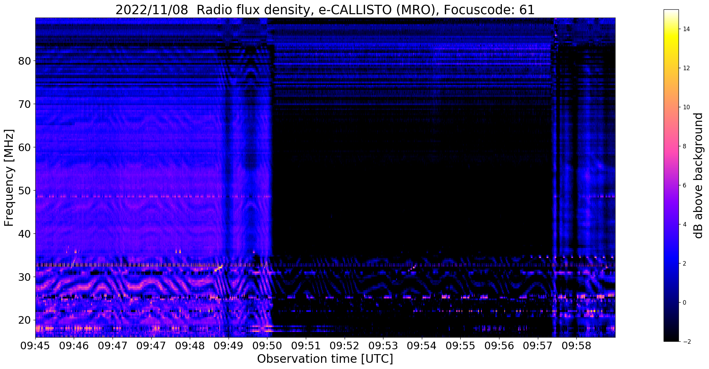This screenshot has width=709, height=369.
Task: Click the 'dB above background' colorbar label
Action: coord(699,175)
